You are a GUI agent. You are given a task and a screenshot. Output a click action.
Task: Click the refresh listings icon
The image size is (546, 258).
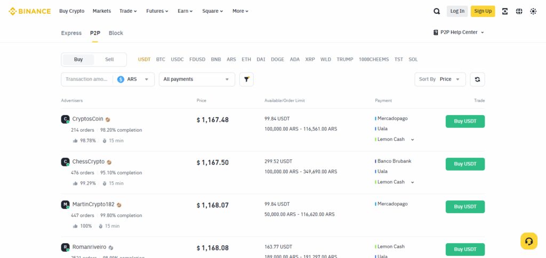tap(477, 79)
